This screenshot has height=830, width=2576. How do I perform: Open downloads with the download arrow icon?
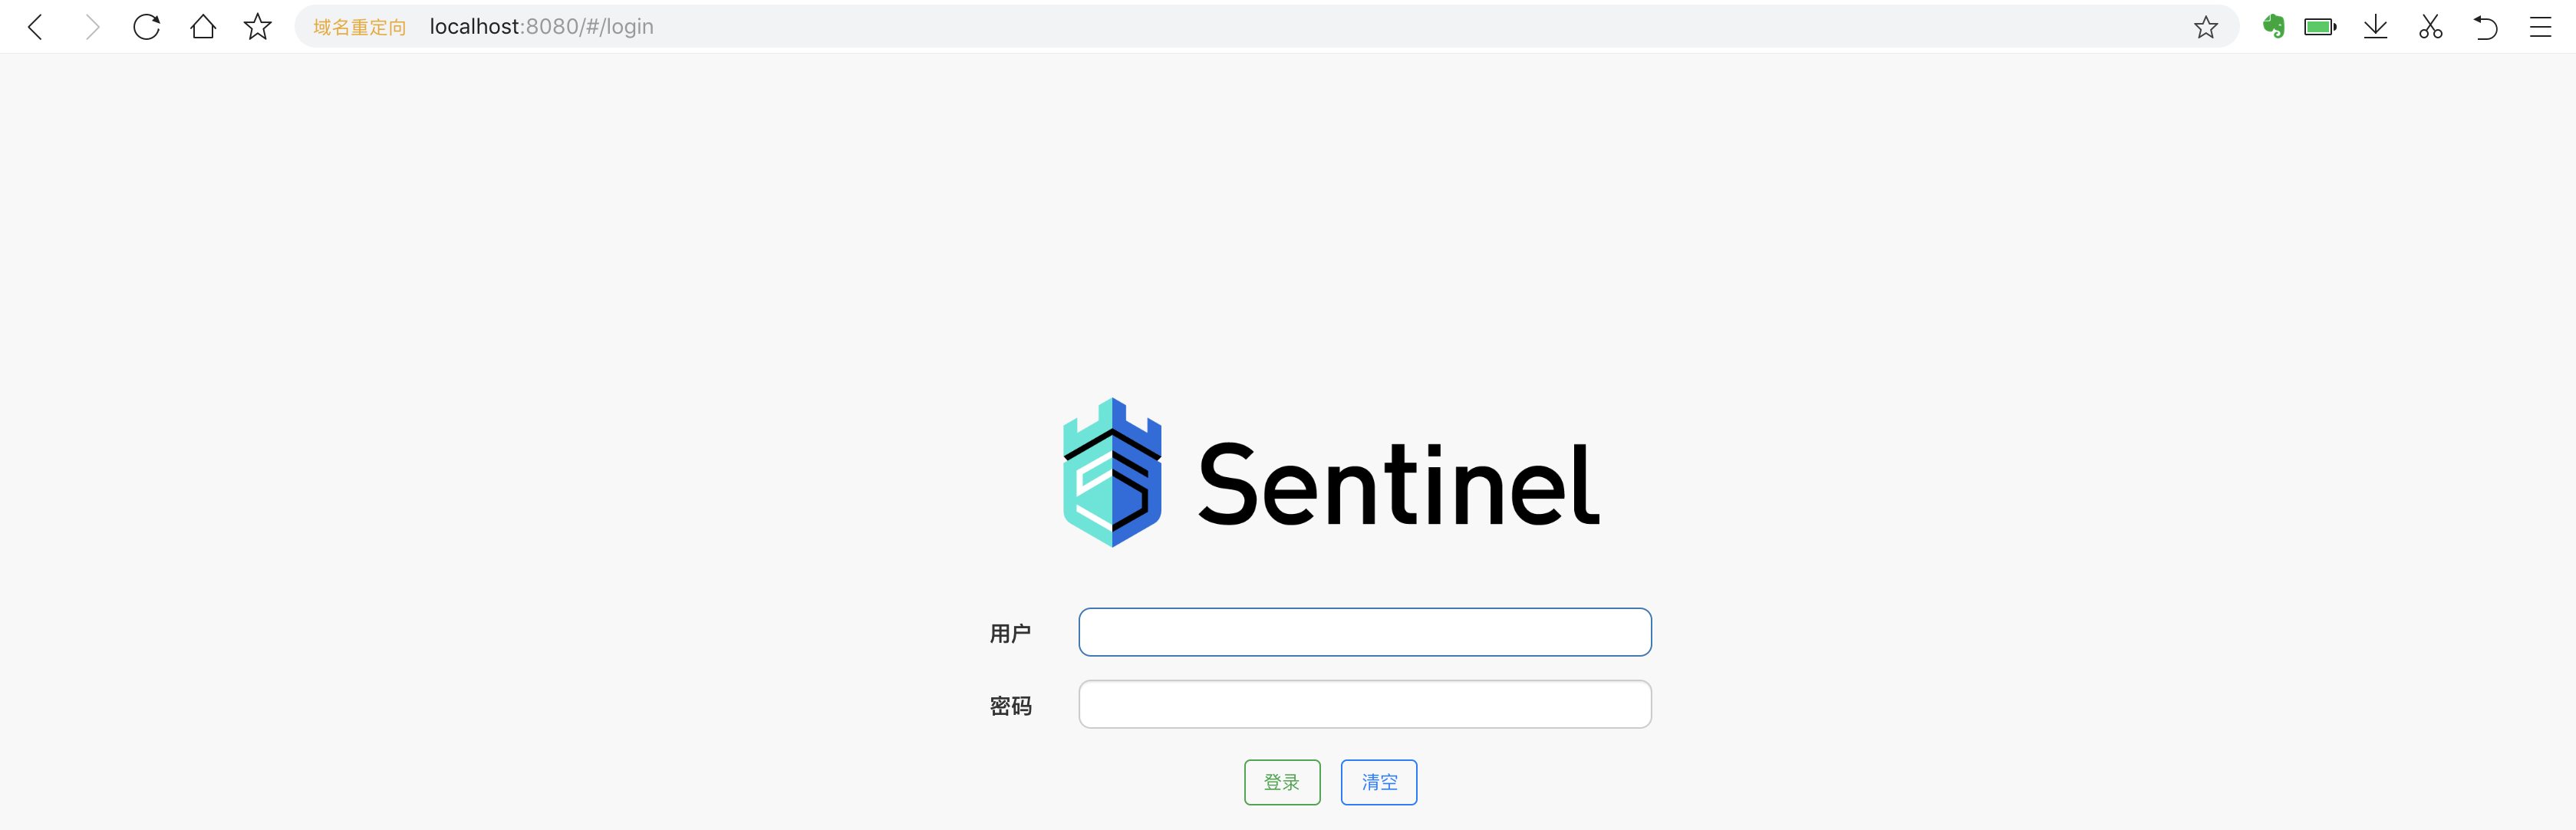pos(2375,27)
